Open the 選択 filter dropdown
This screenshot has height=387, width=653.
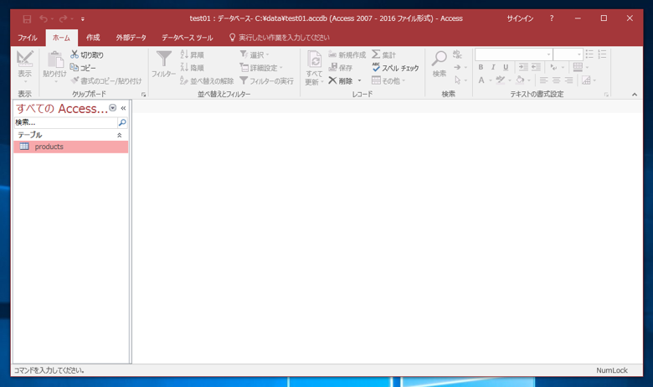coord(255,54)
